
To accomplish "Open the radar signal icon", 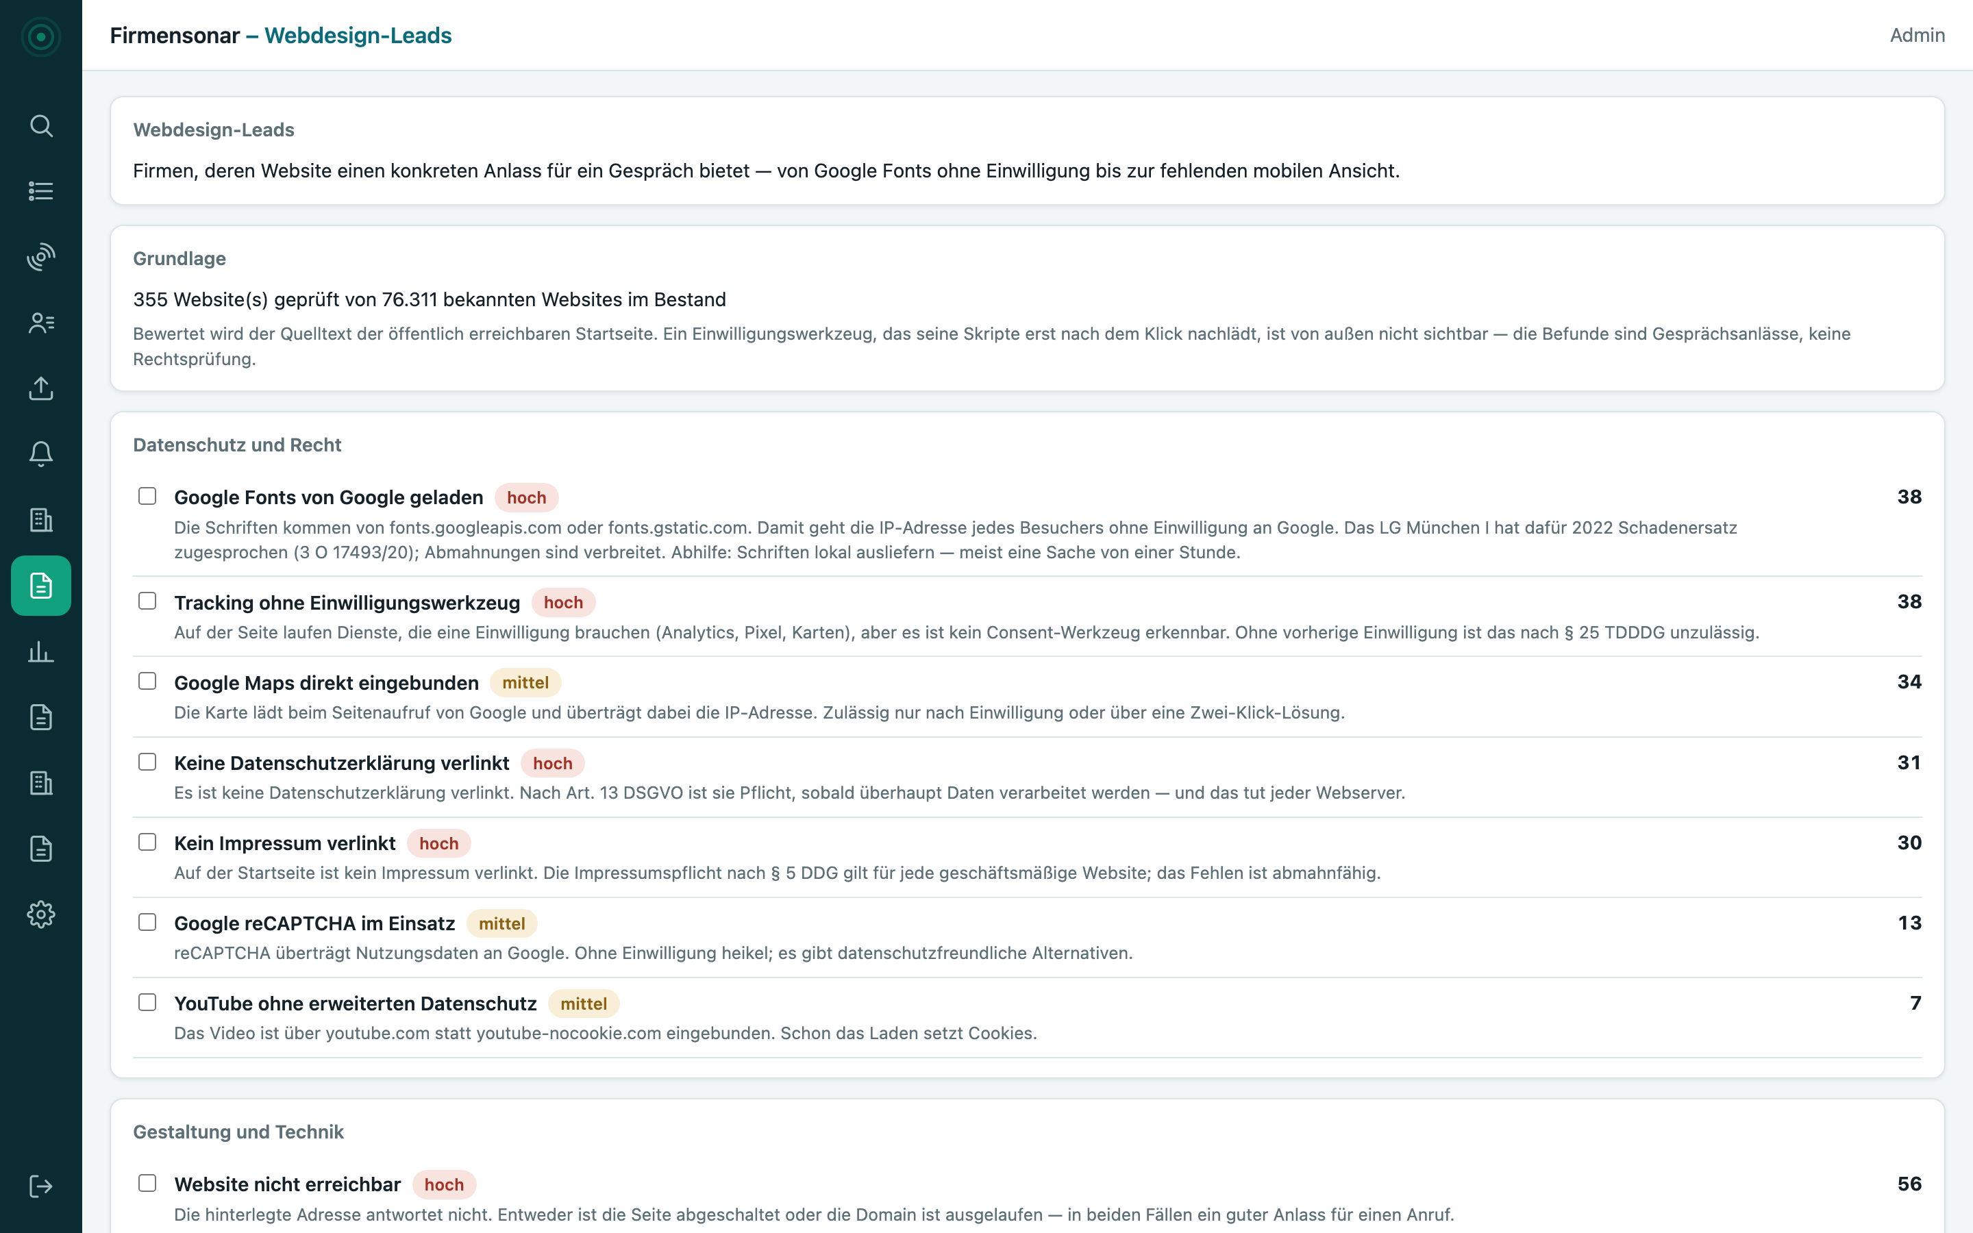I will pos(41,257).
